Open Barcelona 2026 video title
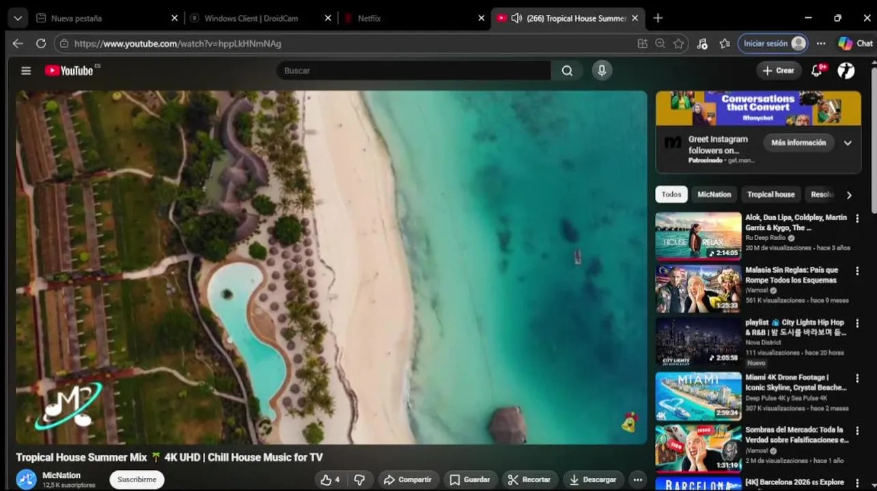The width and height of the screenshot is (877, 491). tap(796, 482)
